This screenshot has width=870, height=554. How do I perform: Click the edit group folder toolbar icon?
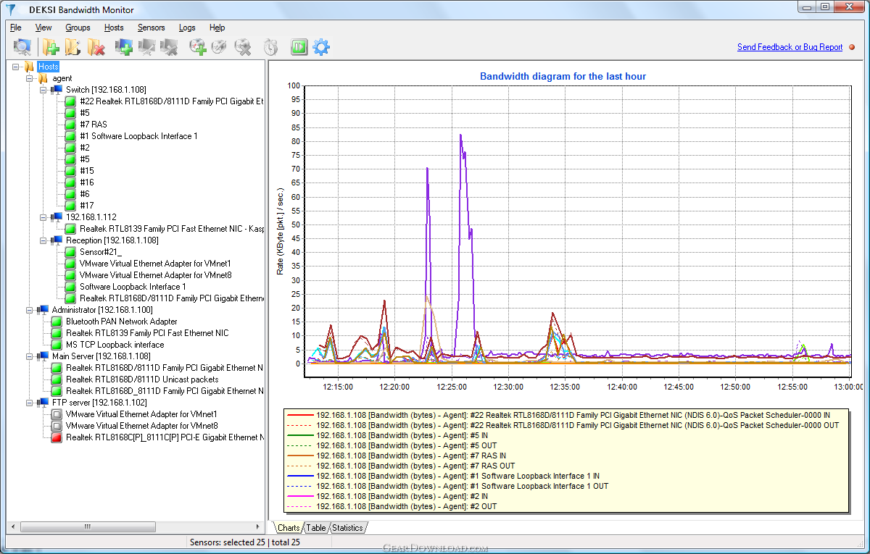click(x=73, y=47)
